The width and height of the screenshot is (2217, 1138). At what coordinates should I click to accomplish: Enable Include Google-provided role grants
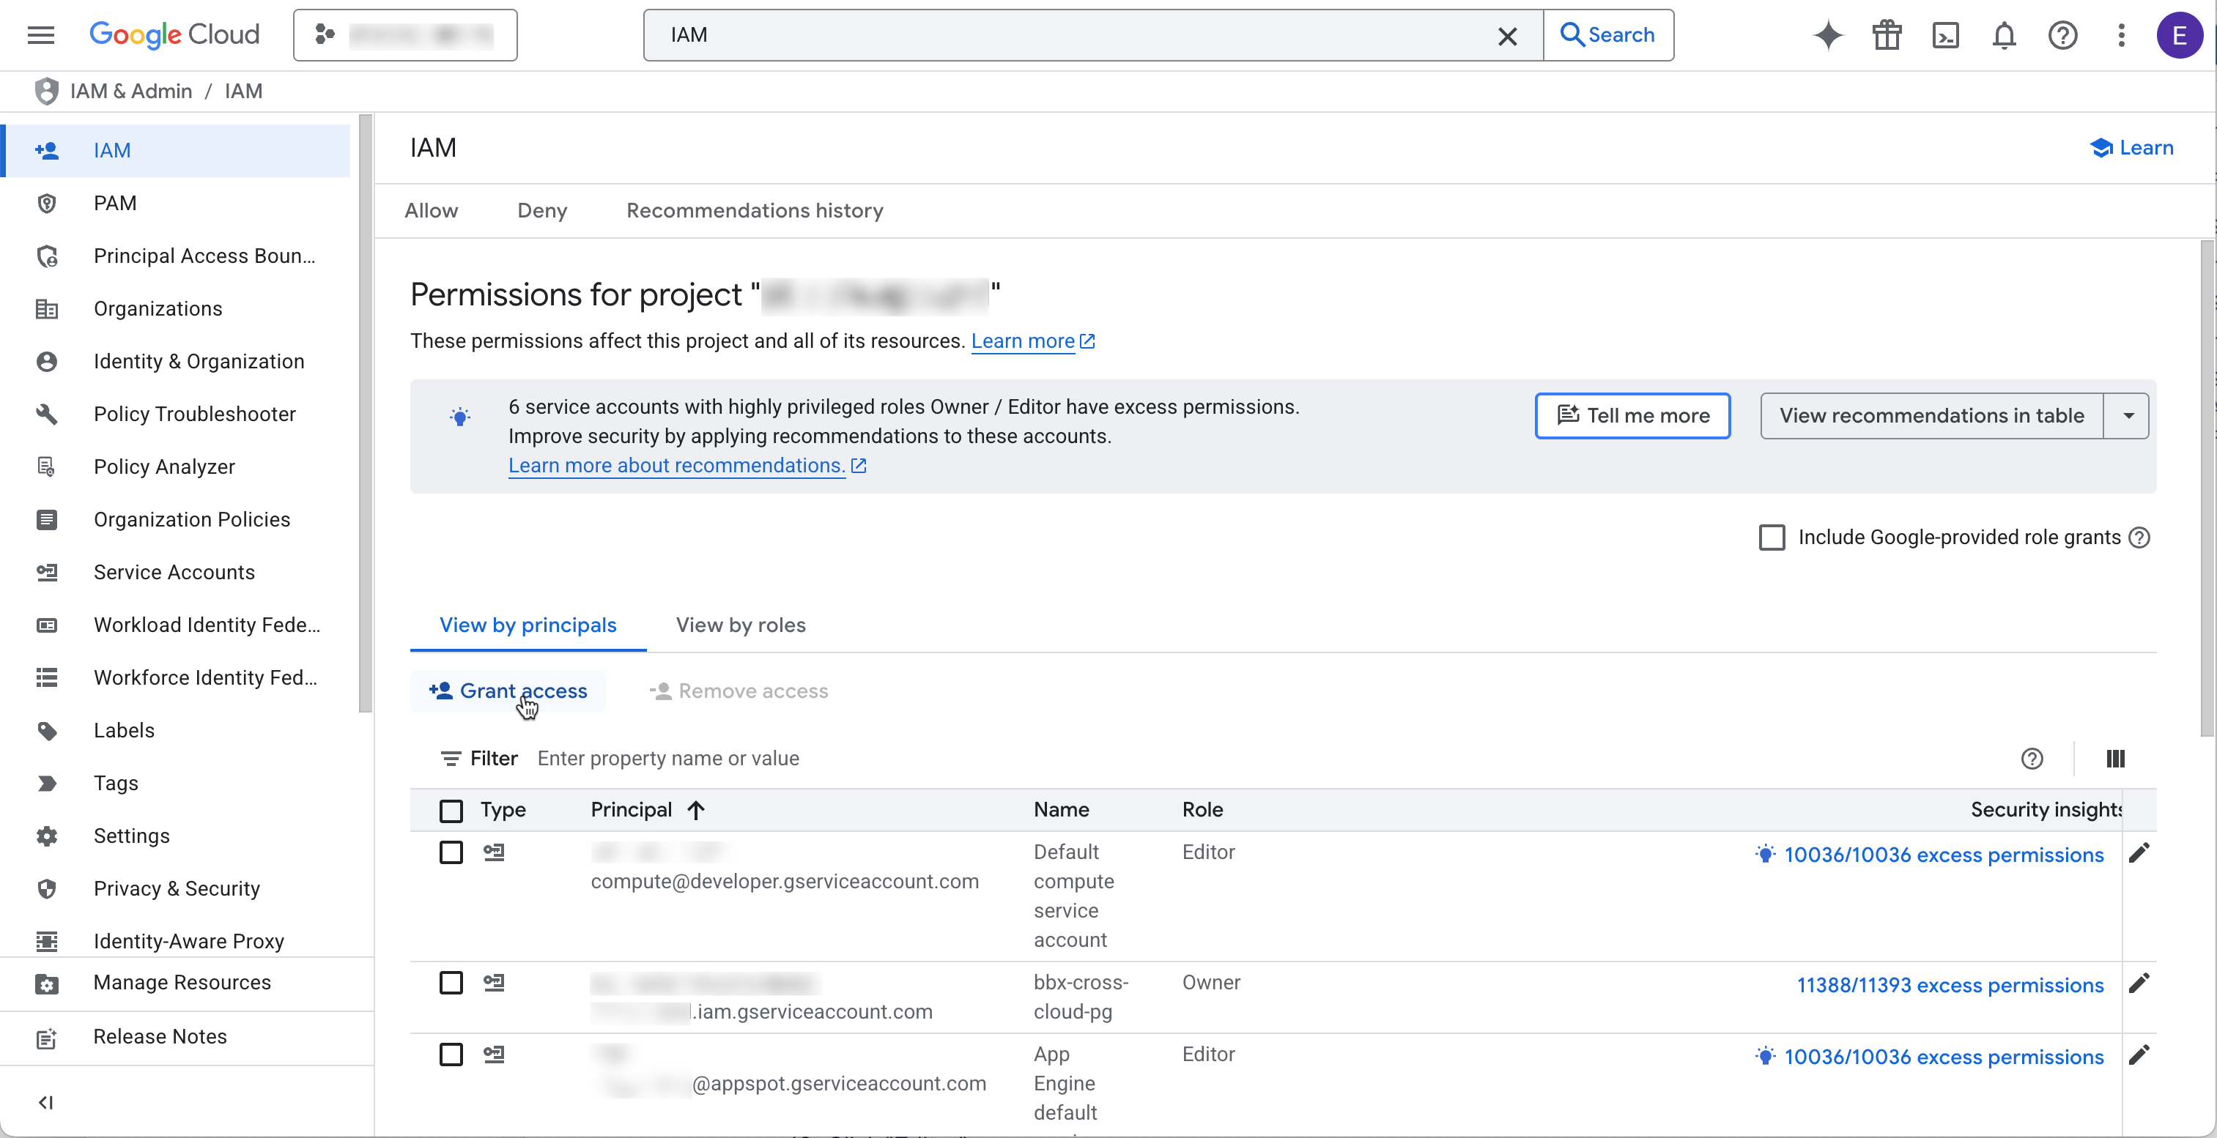click(x=1772, y=538)
